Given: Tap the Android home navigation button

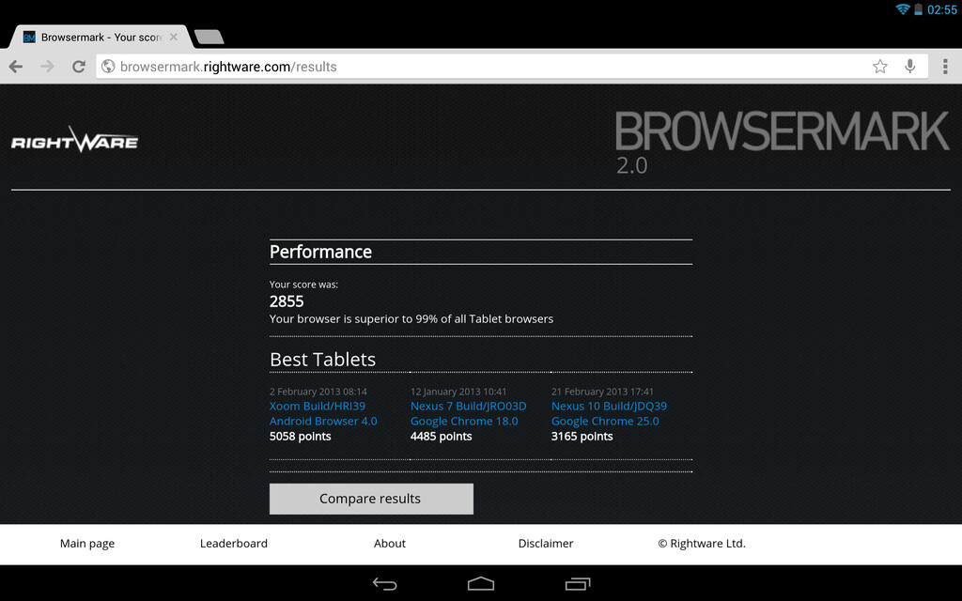Looking at the screenshot, I should (480, 583).
